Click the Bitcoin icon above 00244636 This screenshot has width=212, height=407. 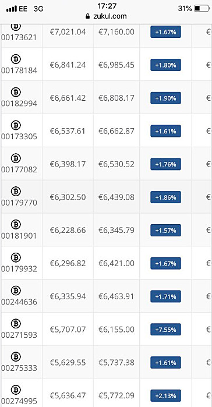coord(16,291)
